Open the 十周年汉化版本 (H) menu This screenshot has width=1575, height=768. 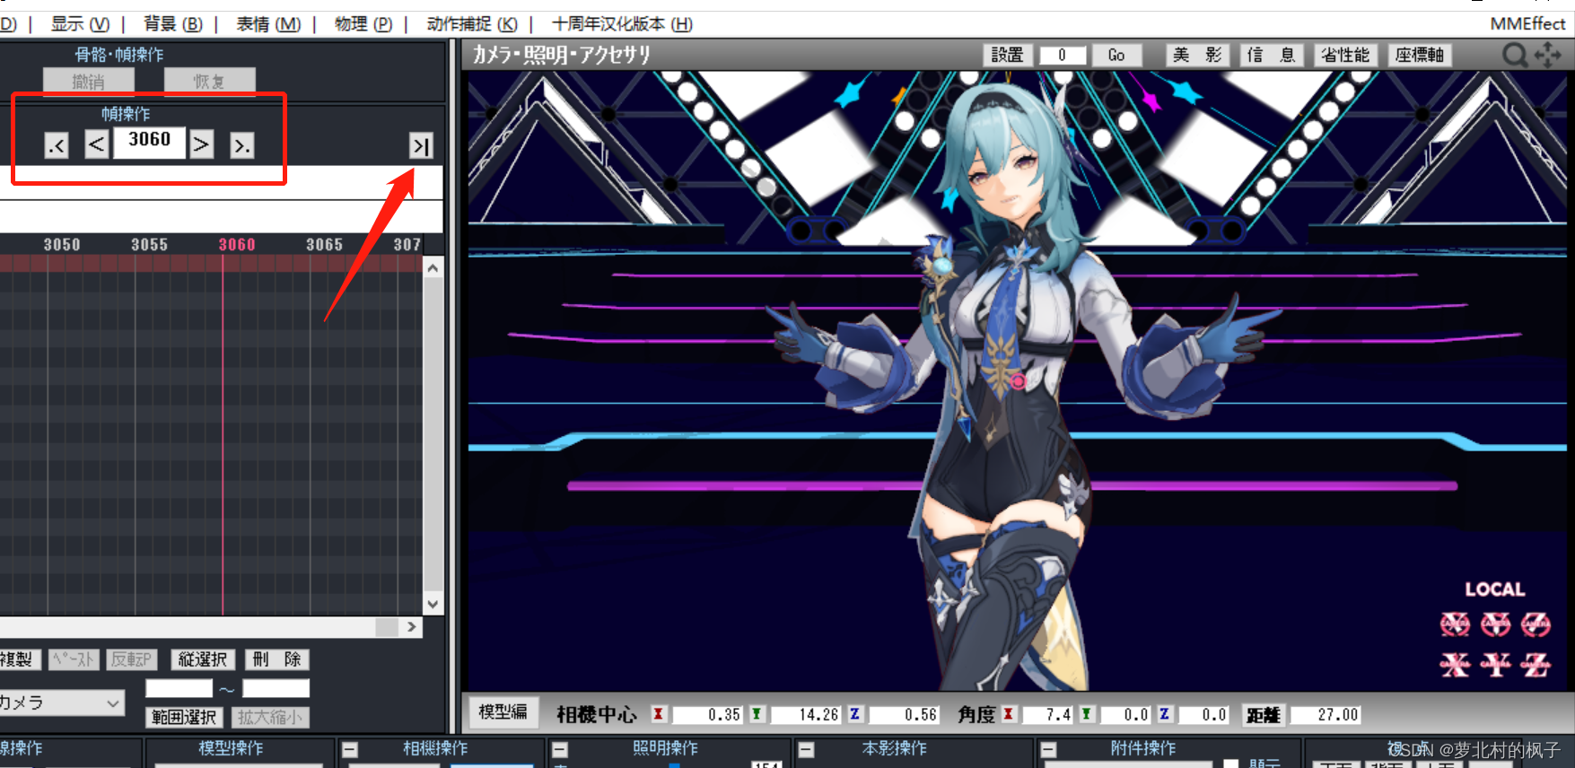click(622, 24)
